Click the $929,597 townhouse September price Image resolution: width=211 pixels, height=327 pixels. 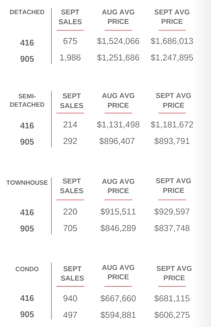[x=172, y=212]
